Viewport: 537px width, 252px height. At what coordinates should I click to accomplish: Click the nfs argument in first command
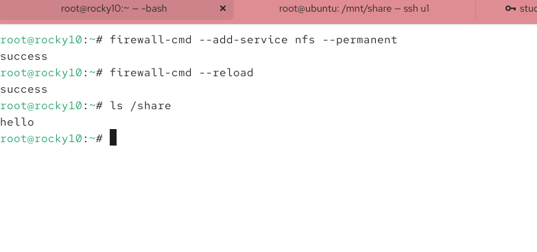(305, 40)
